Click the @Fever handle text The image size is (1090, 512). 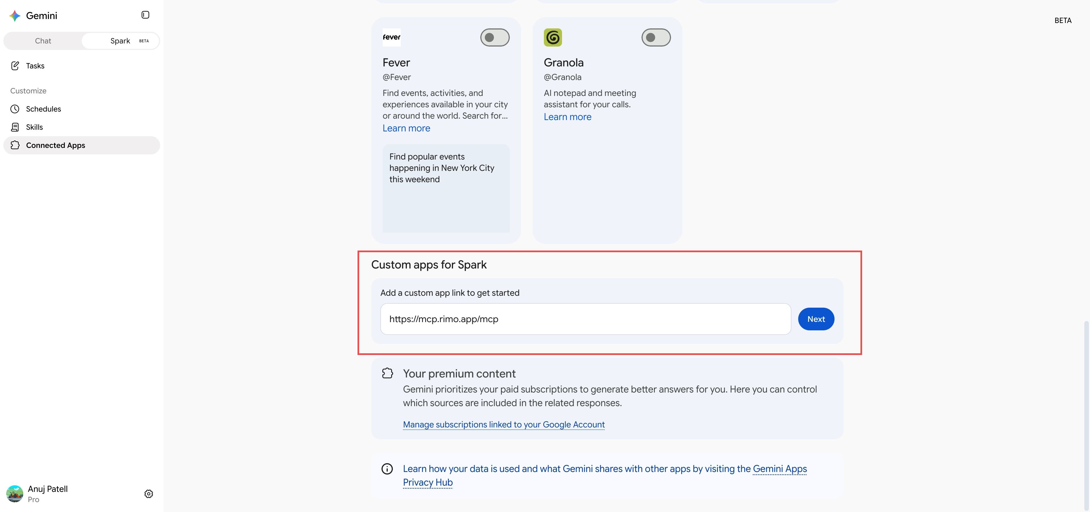397,77
